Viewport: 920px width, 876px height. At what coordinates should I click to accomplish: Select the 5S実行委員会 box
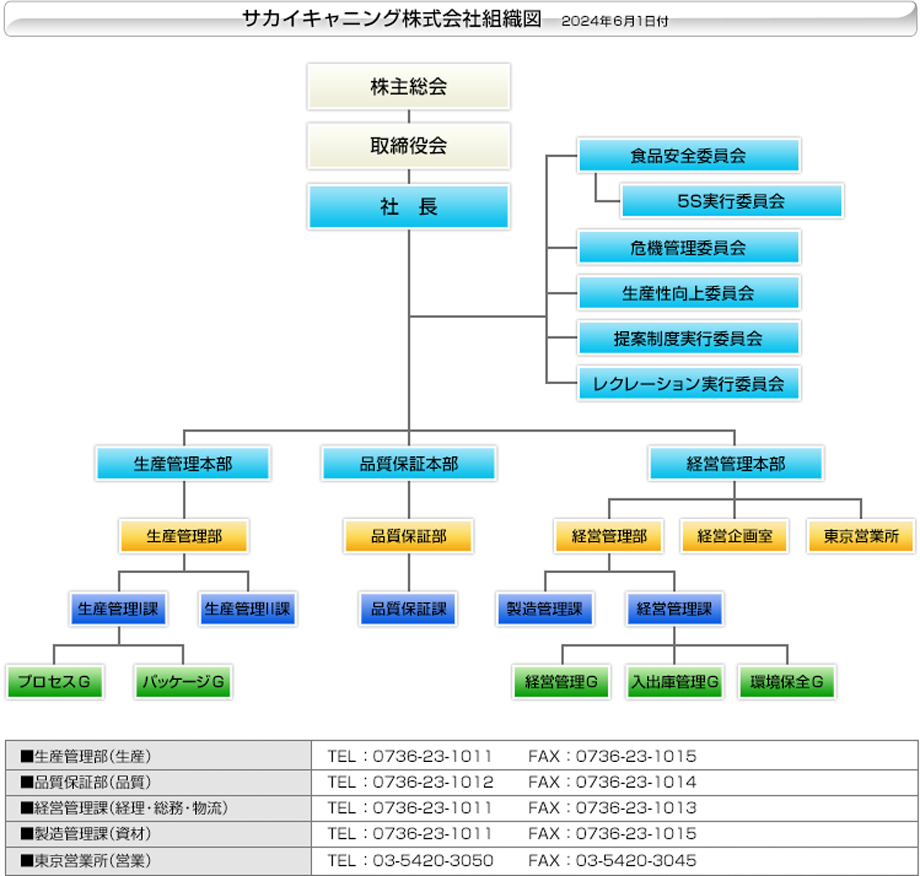731,200
